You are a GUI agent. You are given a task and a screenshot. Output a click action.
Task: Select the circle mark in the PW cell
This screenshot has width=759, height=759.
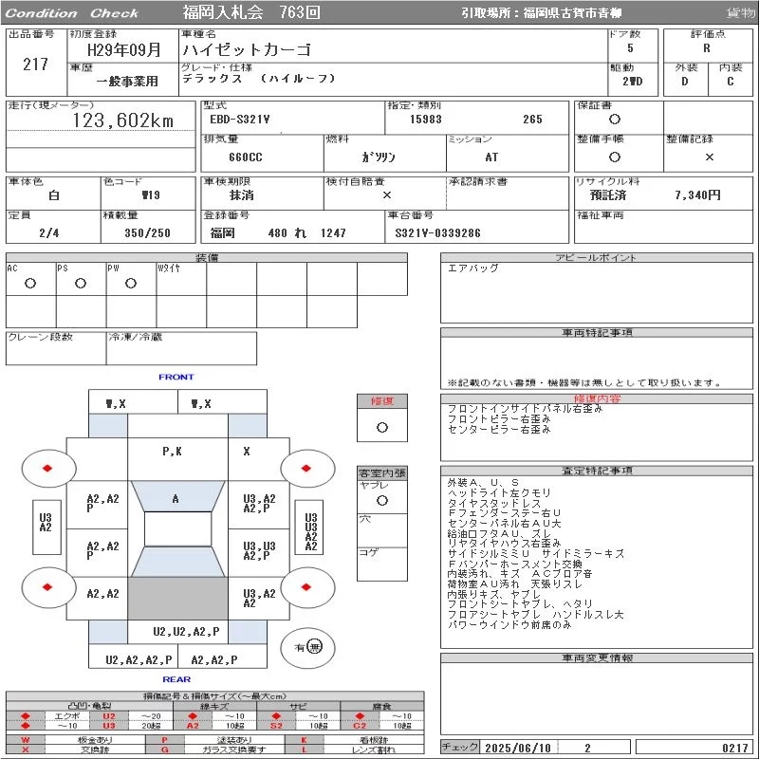tap(131, 283)
